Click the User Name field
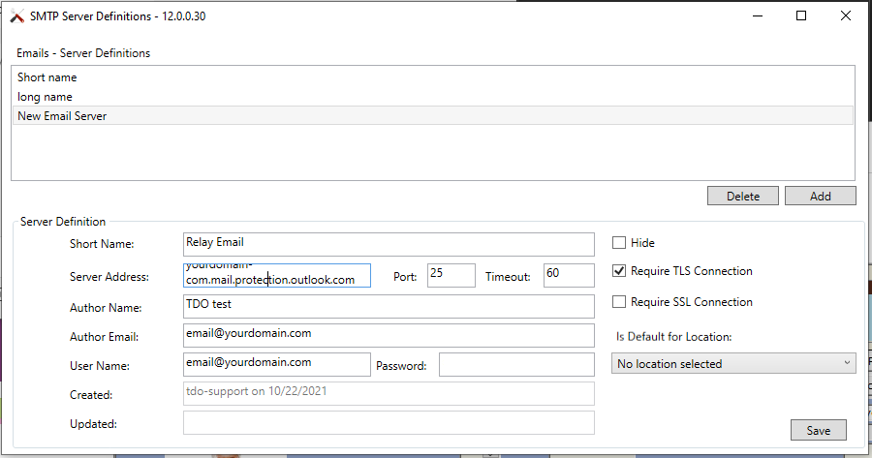The image size is (872, 458). point(276,364)
